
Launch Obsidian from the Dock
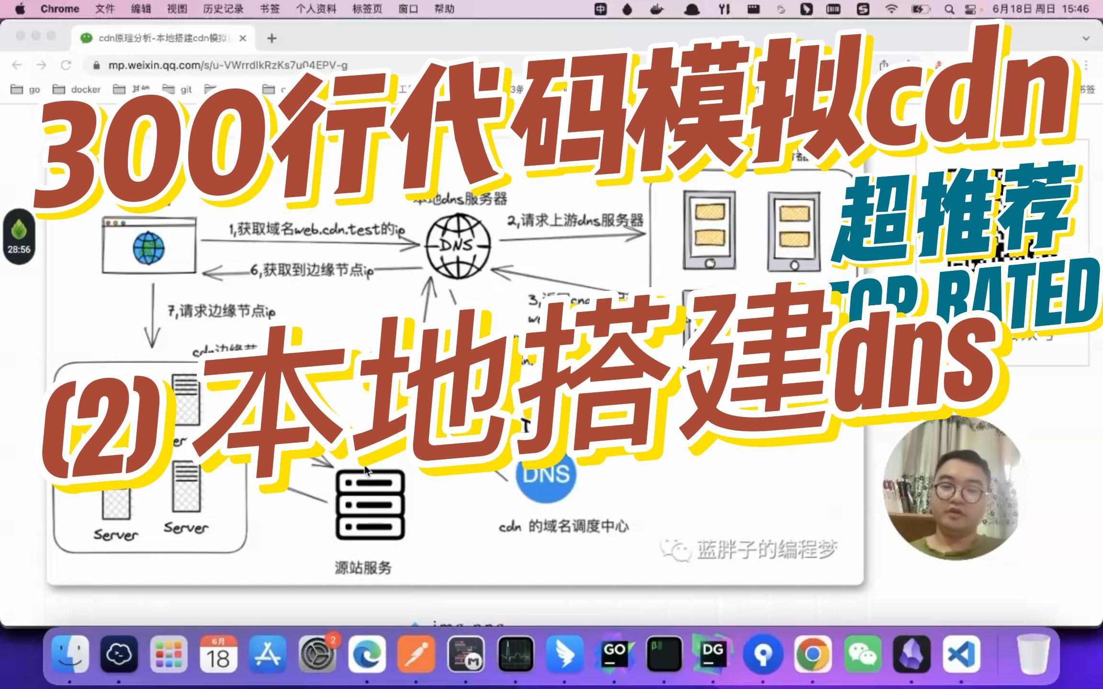(x=912, y=654)
